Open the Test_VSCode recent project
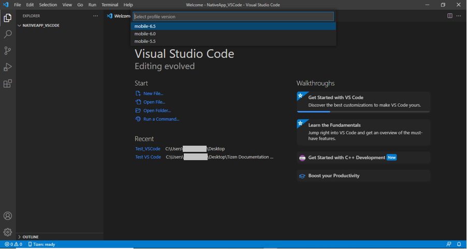 coord(148,149)
